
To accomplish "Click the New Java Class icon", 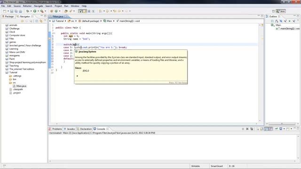I will [56, 11].
